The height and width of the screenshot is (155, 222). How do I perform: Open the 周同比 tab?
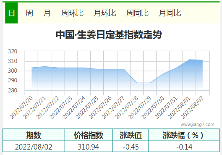(x=137, y=13)
